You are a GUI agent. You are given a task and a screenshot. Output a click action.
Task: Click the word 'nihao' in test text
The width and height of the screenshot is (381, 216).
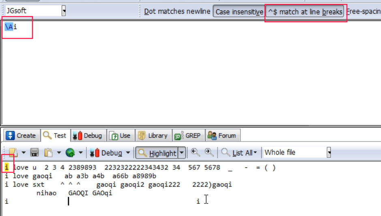pyautogui.click(x=46, y=193)
